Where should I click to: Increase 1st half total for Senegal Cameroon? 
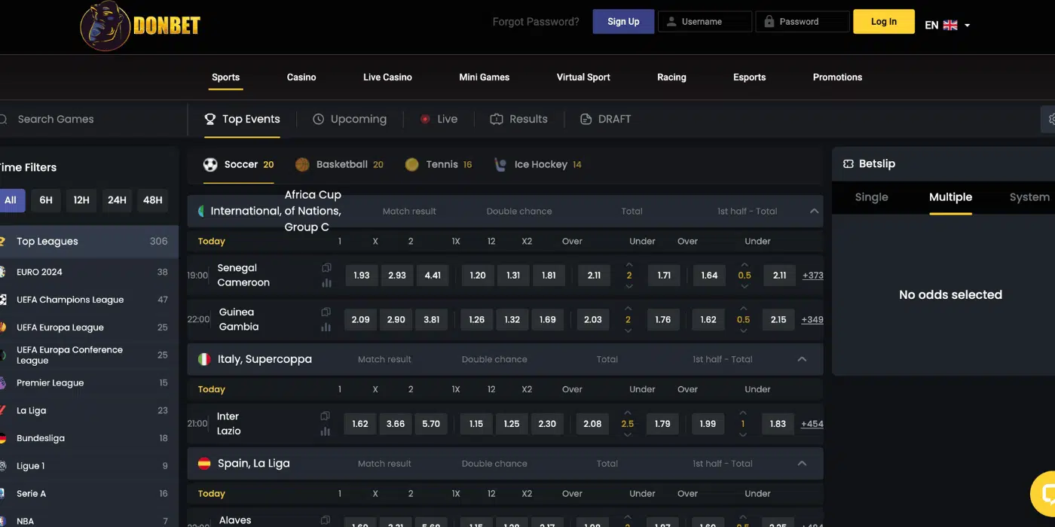745,265
